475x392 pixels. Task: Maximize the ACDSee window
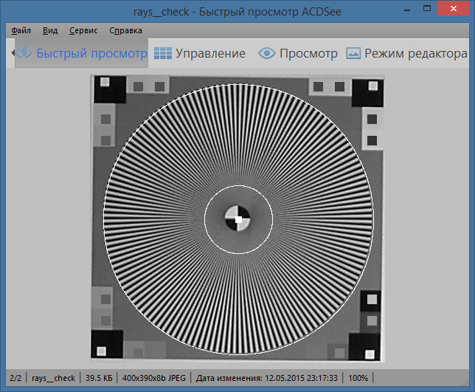click(427, 9)
